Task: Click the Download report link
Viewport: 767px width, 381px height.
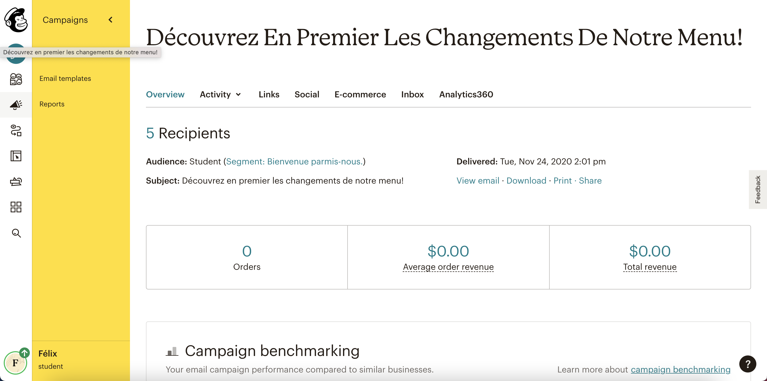Action: coord(526,181)
